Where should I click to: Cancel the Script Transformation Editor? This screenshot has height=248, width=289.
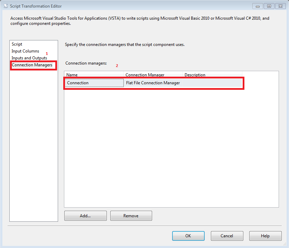pyautogui.click(x=227, y=236)
